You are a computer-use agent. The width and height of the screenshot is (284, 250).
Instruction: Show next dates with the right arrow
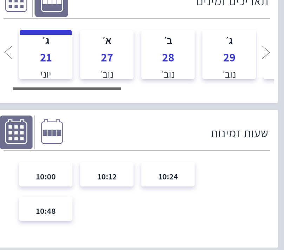(266, 53)
